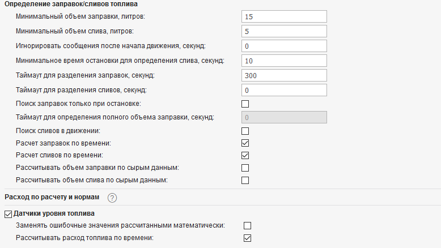Click Минимальный объем заправки input field

284,17
